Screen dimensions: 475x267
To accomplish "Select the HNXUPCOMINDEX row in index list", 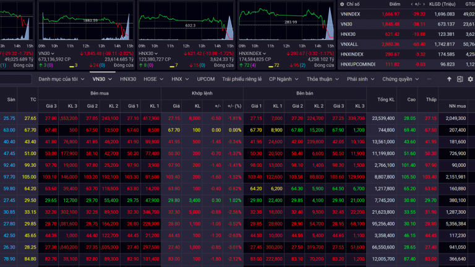I will click(x=406, y=64).
